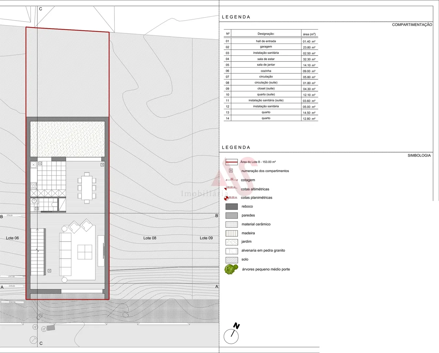Click the stove burners in the kitchen
The height and width of the screenshot is (353, 439).
pyautogui.click(x=34, y=186)
